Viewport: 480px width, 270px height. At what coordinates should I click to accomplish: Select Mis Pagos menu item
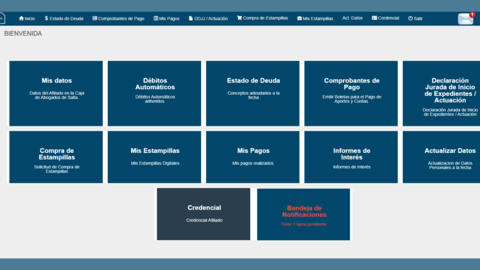point(166,18)
